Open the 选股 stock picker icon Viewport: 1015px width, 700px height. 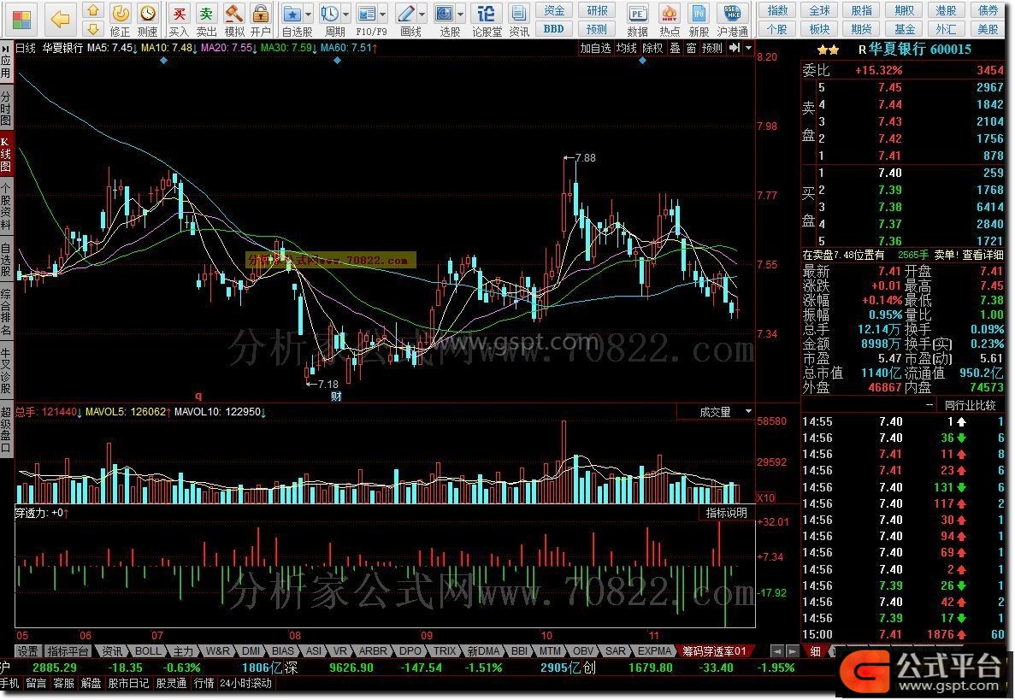pyautogui.click(x=445, y=20)
